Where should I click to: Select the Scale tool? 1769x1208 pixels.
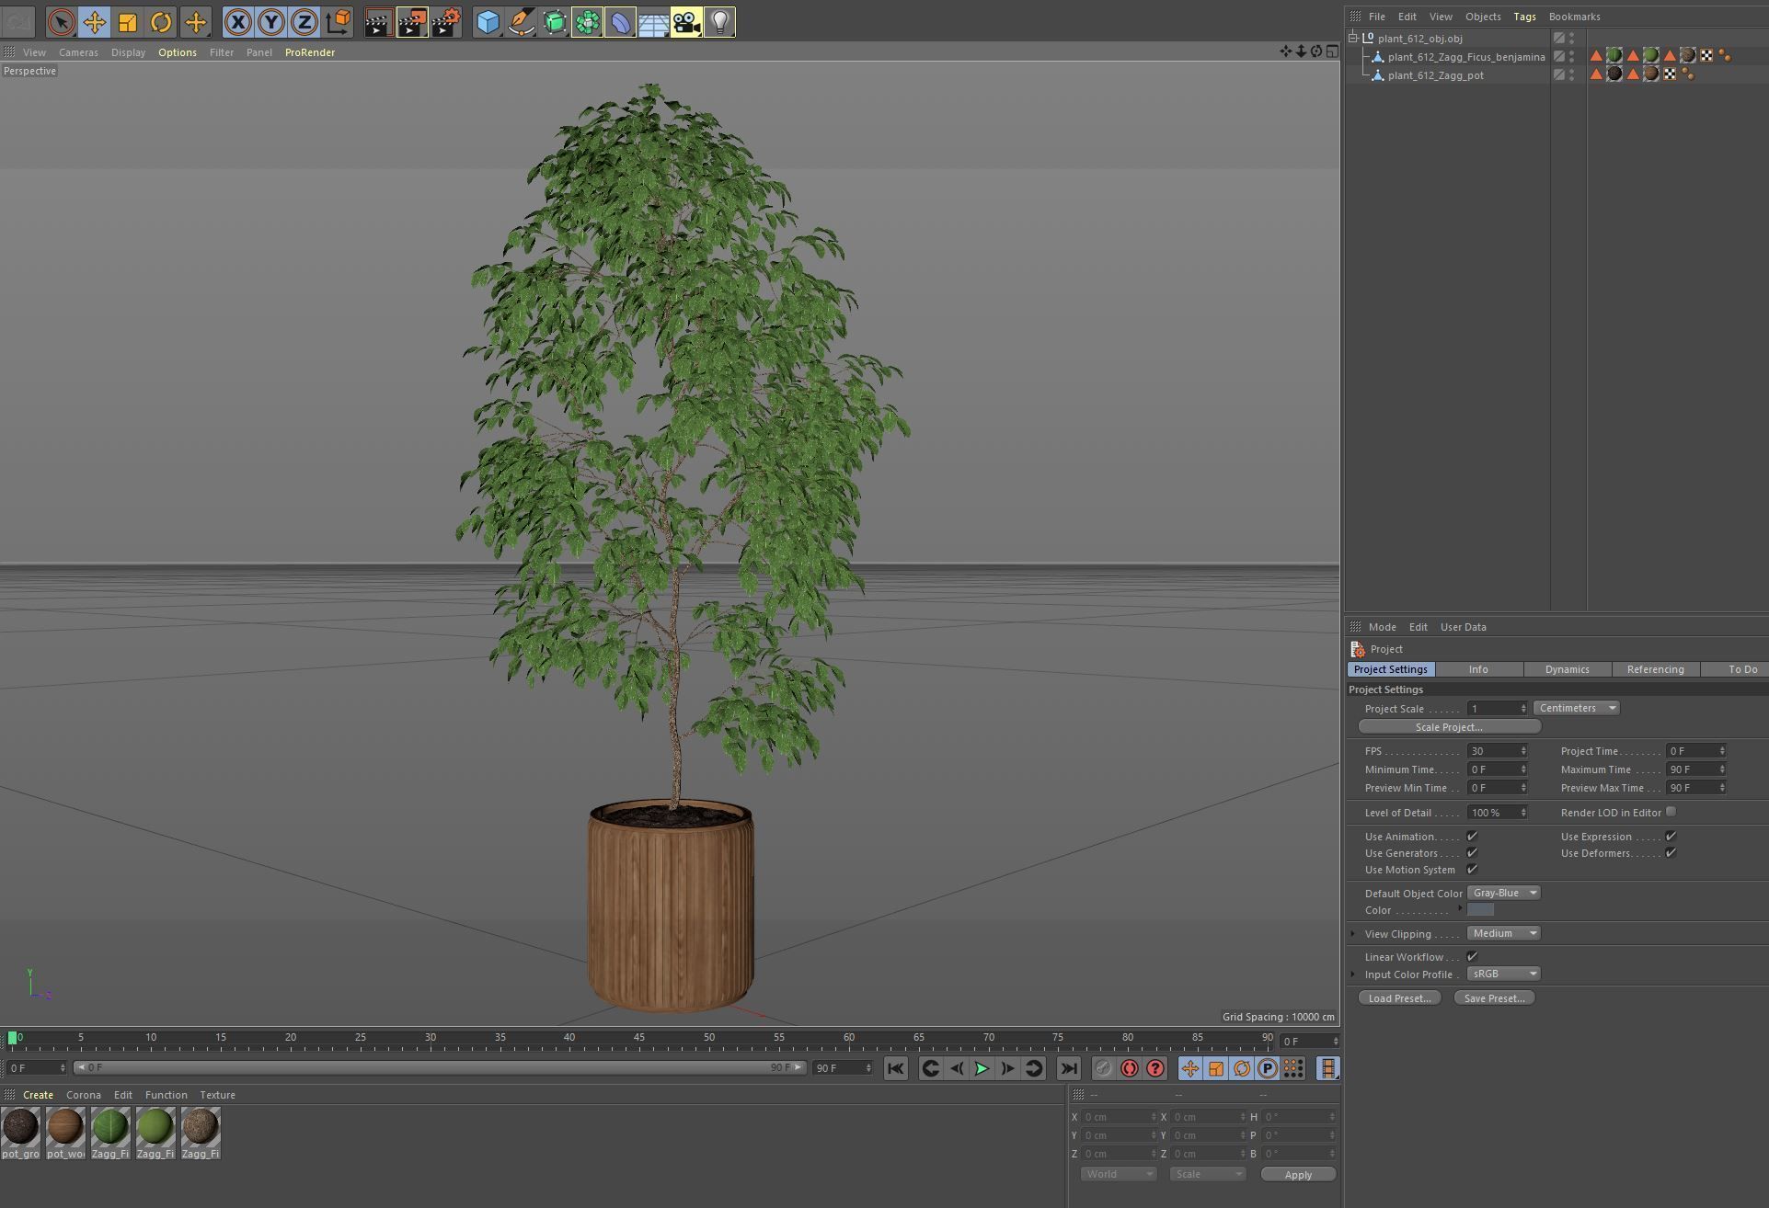click(128, 22)
